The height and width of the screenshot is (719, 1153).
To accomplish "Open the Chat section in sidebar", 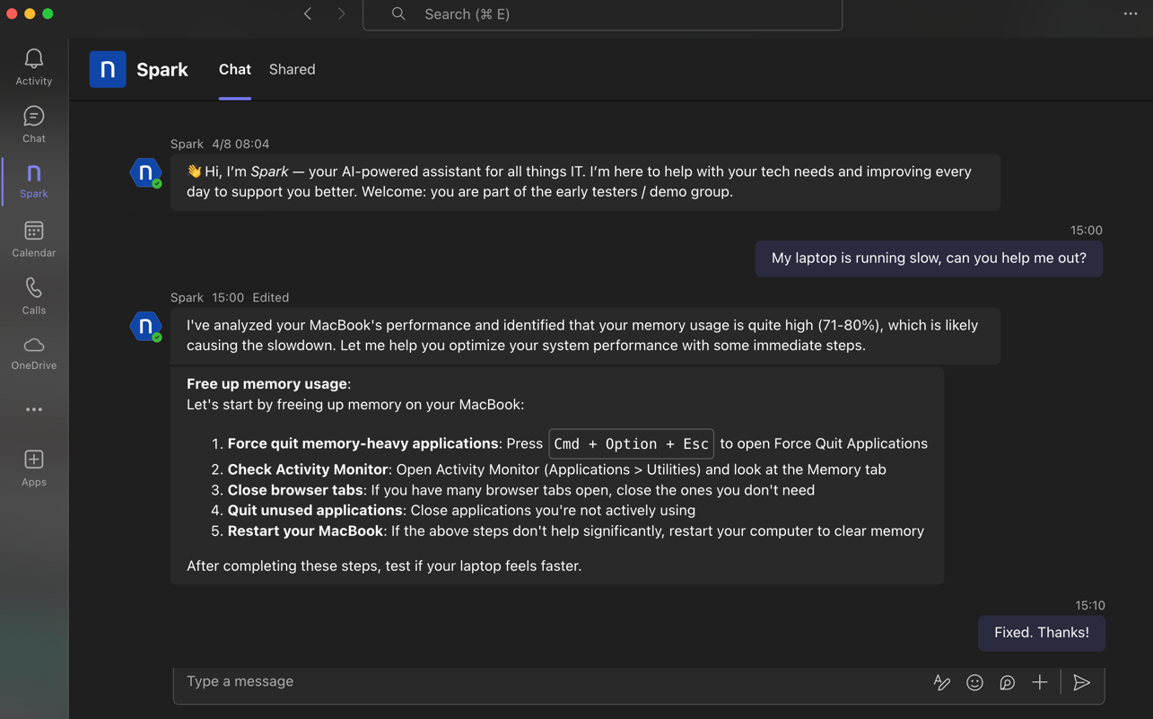I will tap(34, 124).
